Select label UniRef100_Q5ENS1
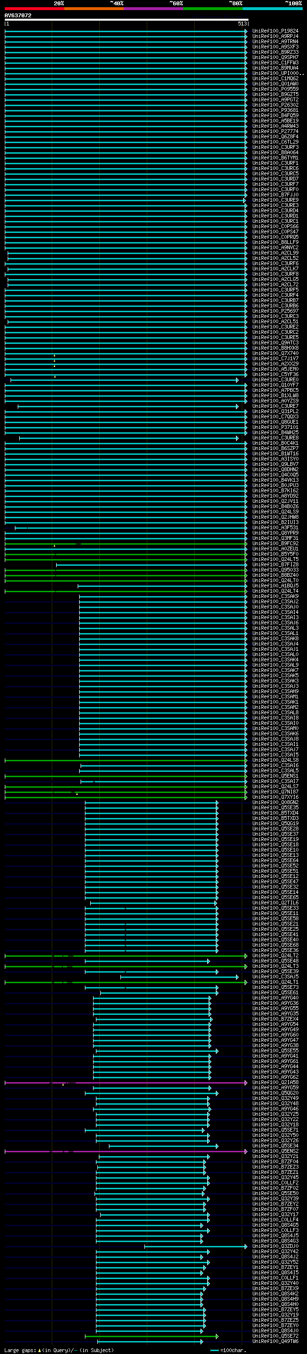This screenshot has width=307, height=1354. coord(275,776)
